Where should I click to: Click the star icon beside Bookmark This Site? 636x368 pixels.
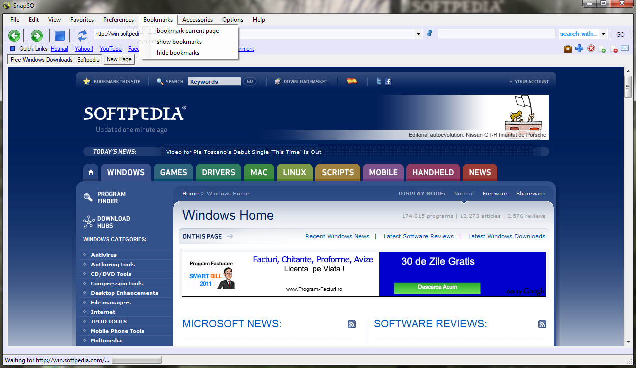click(87, 81)
